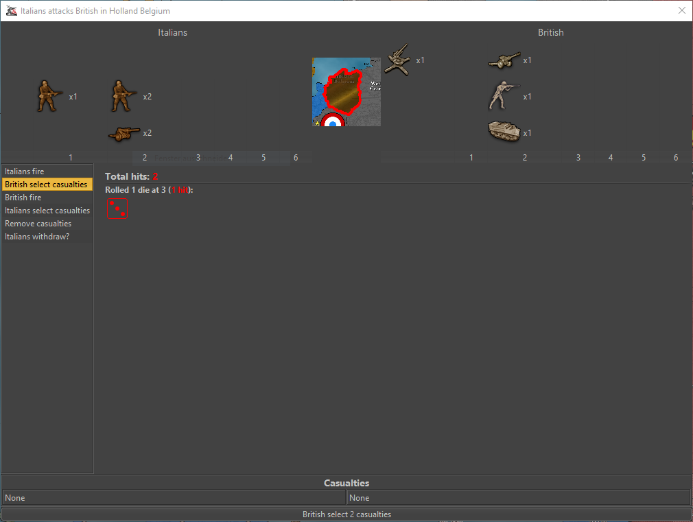Viewport: 693px width, 522px height.
Task: Select 'Italians select casualties' step
Action: (47, 211)
